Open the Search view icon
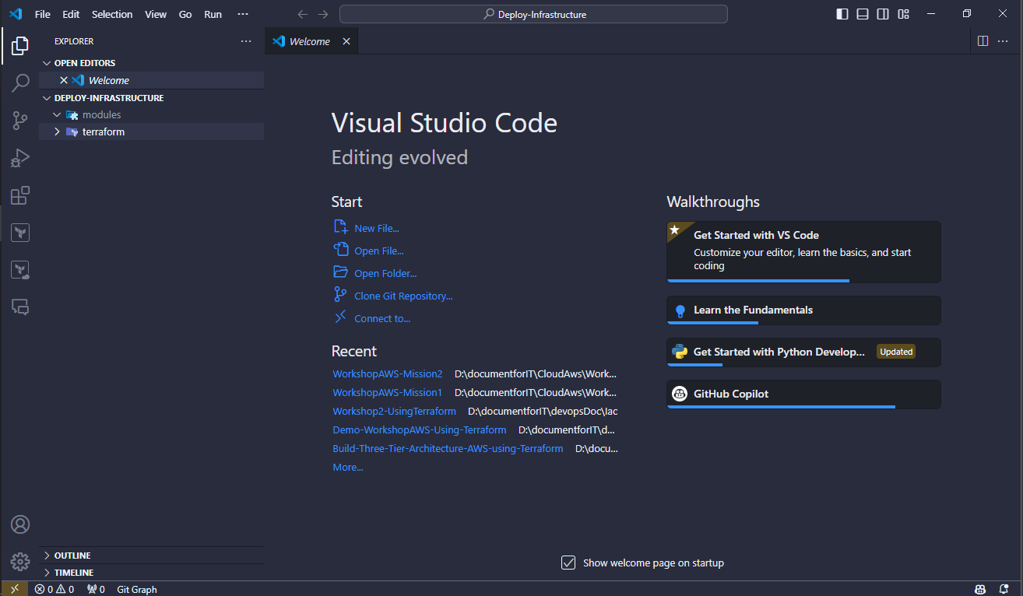1023x596 pixels. (20, 83)
